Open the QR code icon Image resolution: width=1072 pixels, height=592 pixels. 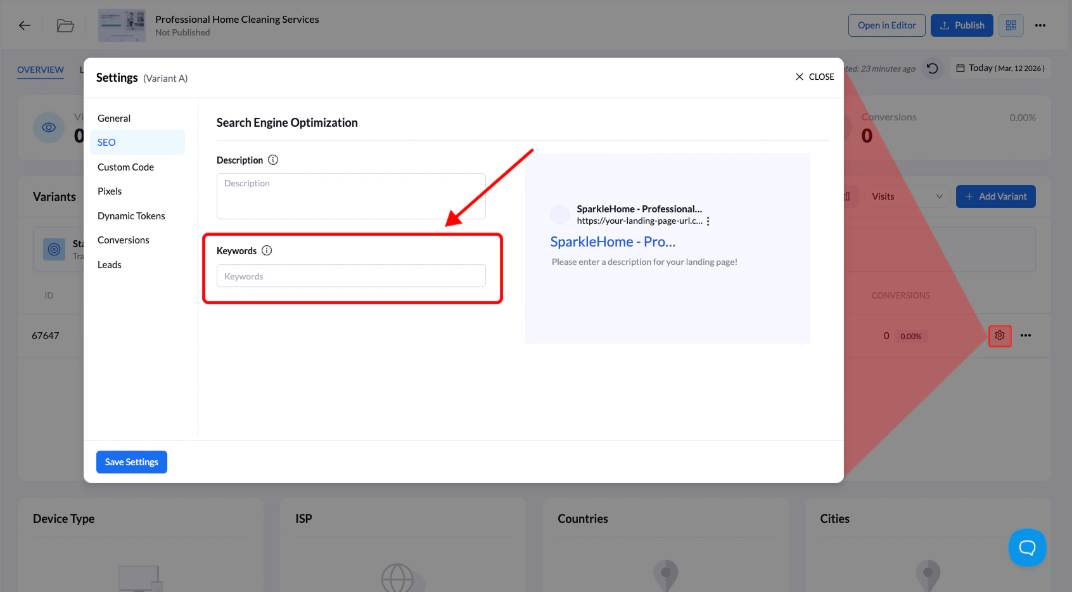coord(1011,25)
